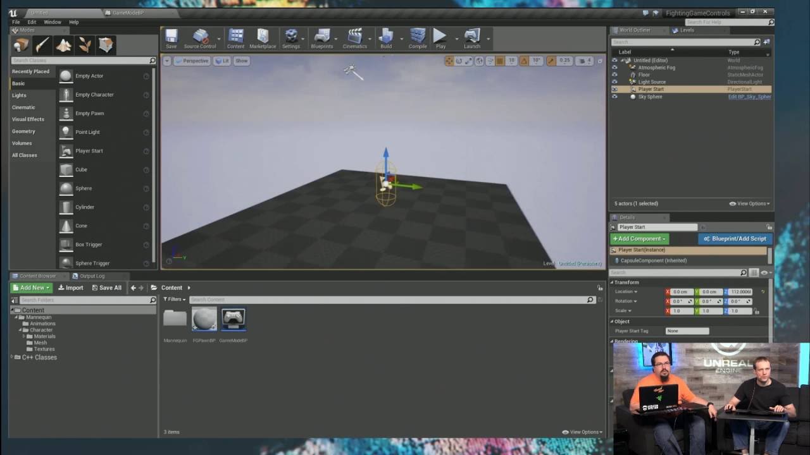The image size is (810, 455).
Task: Open the Cinematics toolbar icon
Action: point(354,39)
